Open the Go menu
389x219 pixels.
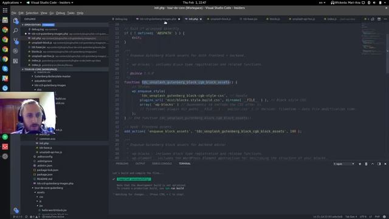coord(51,13)
